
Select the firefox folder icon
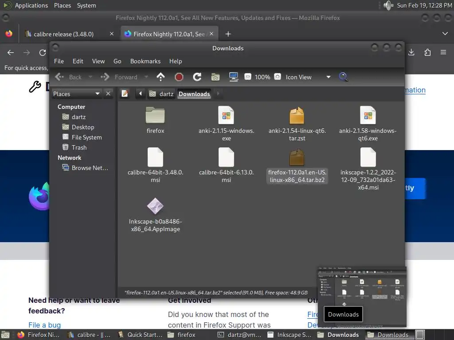coord(155,116)
